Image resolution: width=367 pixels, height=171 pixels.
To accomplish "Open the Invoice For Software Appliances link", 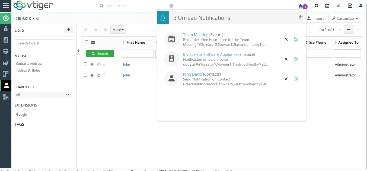I will tap(211, 54).
